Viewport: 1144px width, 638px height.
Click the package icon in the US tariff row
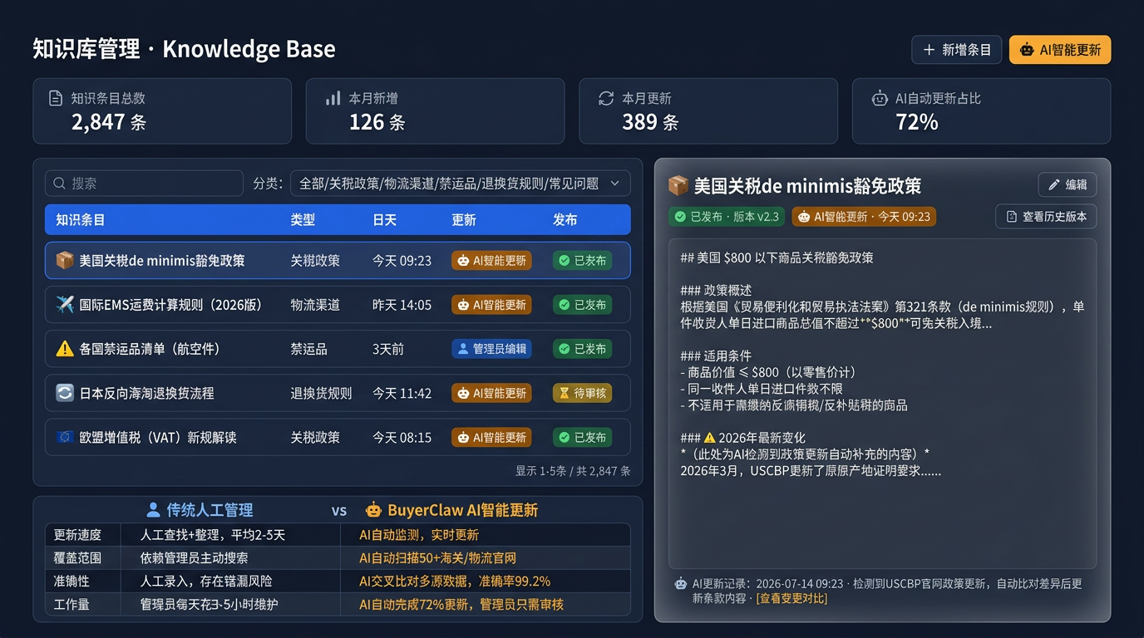coord(65,260)
